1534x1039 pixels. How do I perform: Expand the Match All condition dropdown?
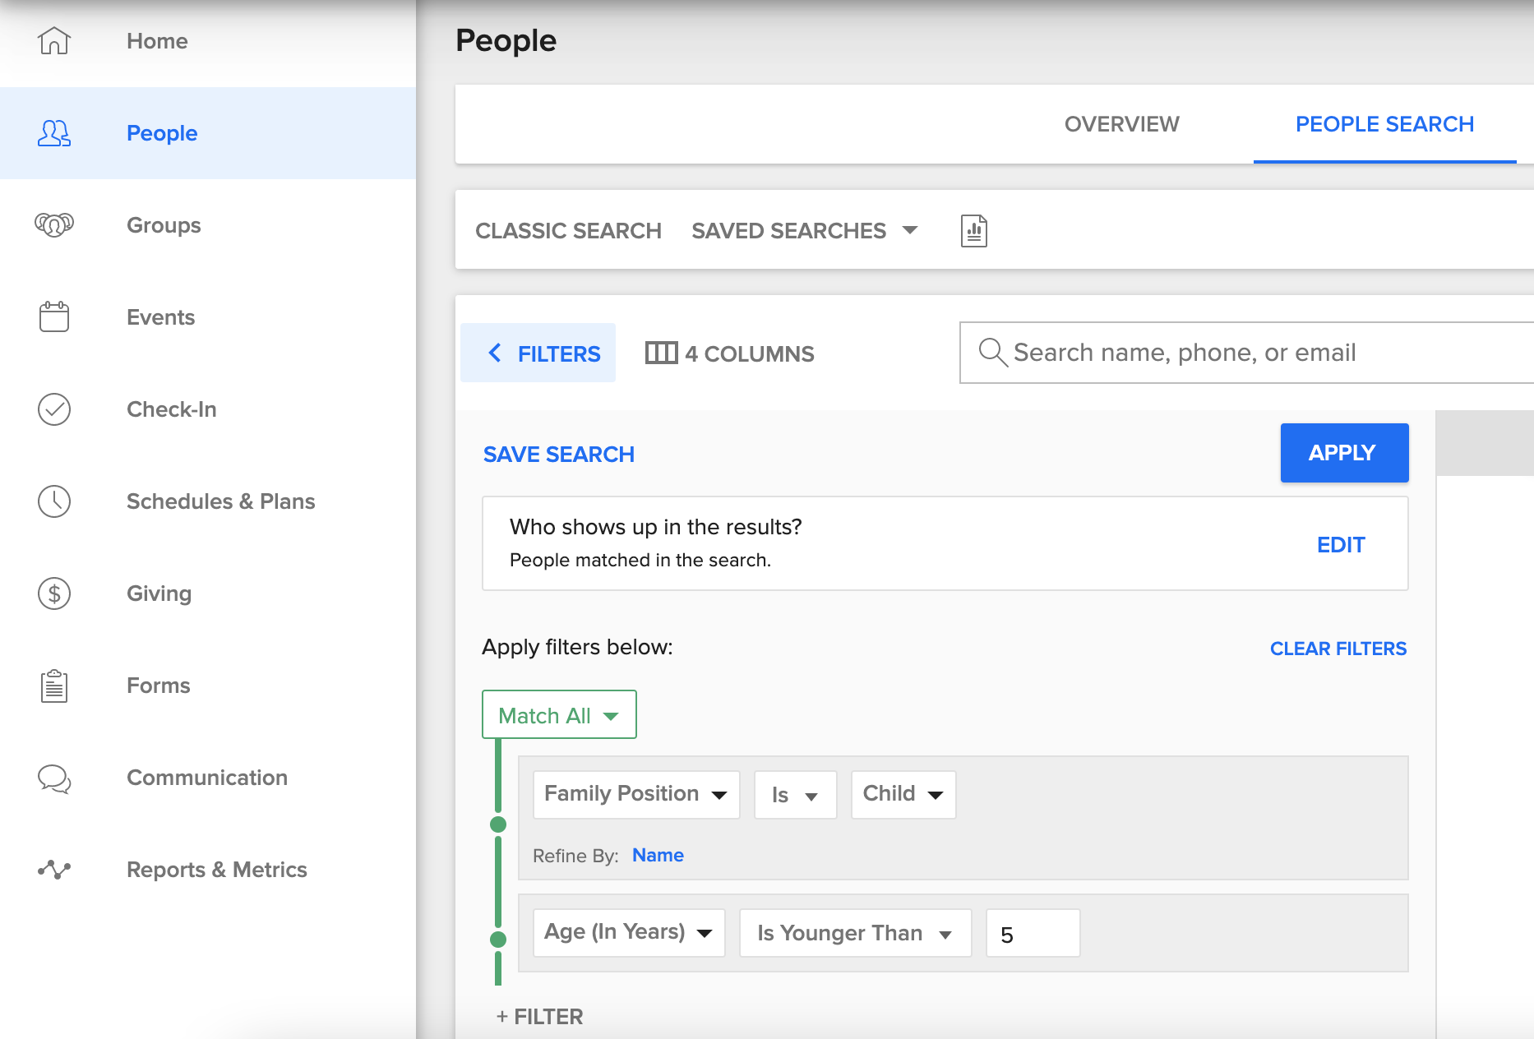pyautogui.click(x=558, y=714)
